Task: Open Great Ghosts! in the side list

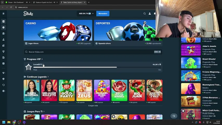Action: tap(201, 63)
